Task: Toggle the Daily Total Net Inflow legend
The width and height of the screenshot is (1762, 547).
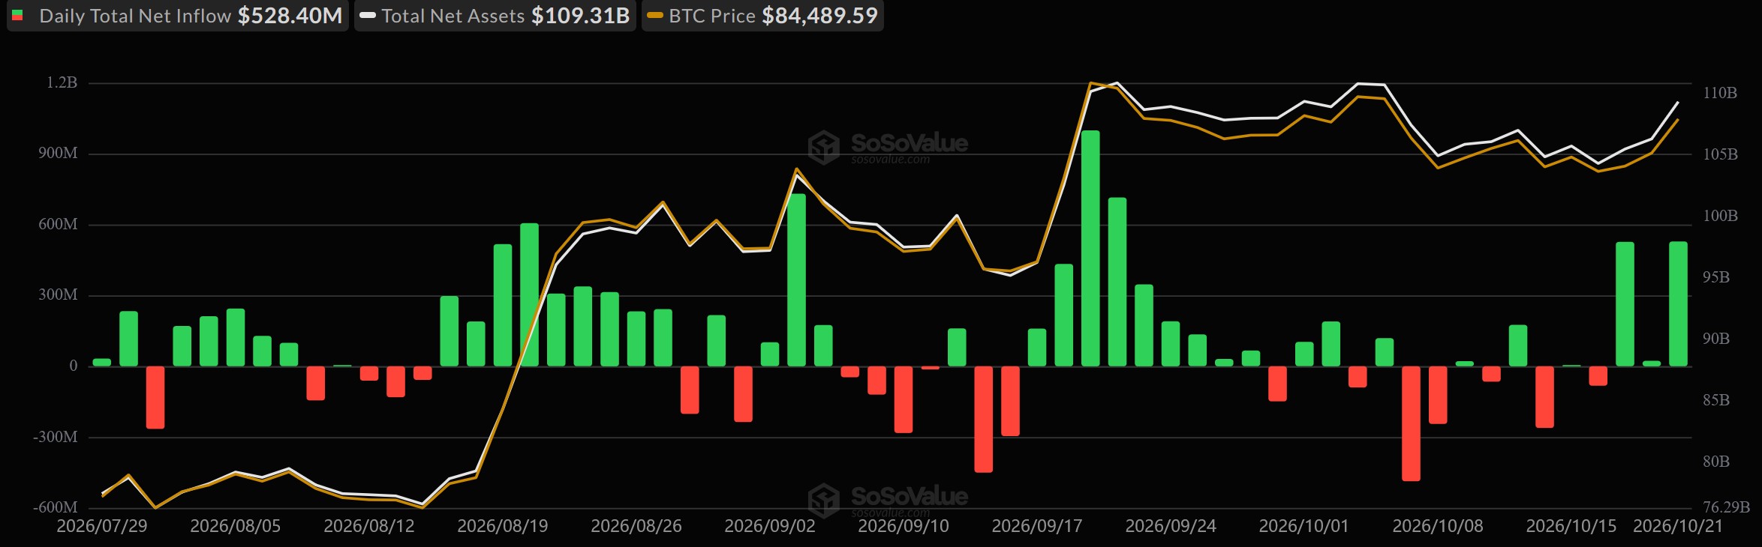Action: (x=178, y=16)
